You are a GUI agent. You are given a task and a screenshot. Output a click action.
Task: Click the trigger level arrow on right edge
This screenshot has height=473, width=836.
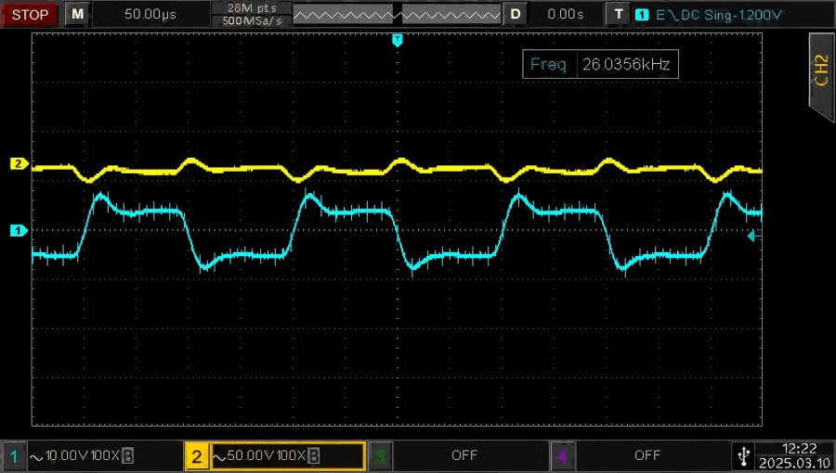pyautogui.click(x=754, y=236)
